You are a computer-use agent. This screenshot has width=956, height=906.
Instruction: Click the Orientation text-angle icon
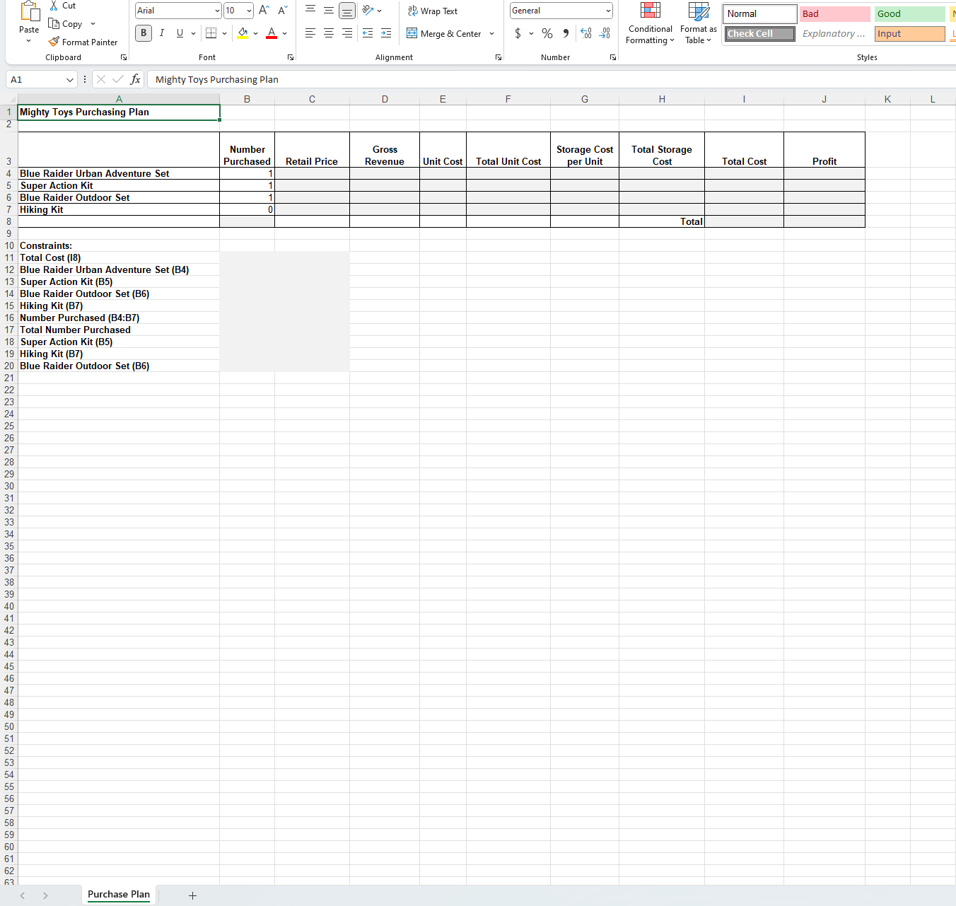click(x=368, y=11)
